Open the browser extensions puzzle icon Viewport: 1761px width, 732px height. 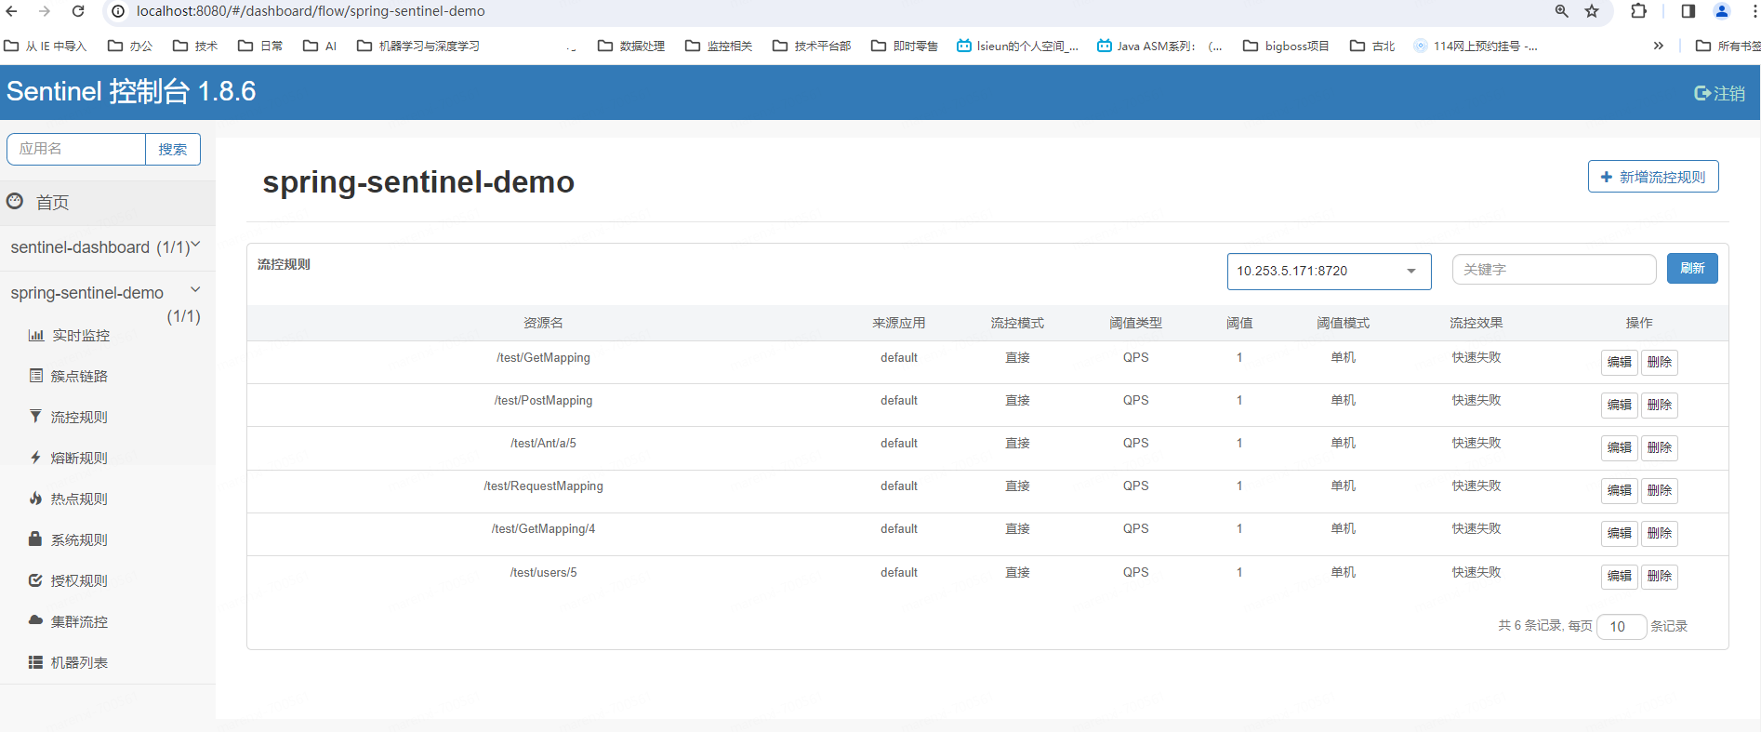pyautogui.click(x=1639, y=11)
